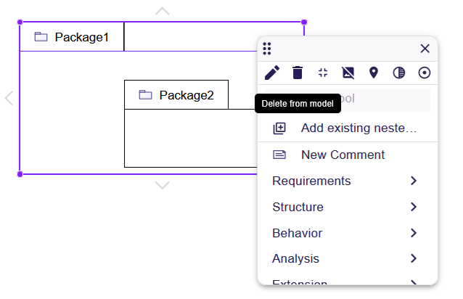
Task: Toggle the half-circle fade icon
Action: (x=399, y=73)
